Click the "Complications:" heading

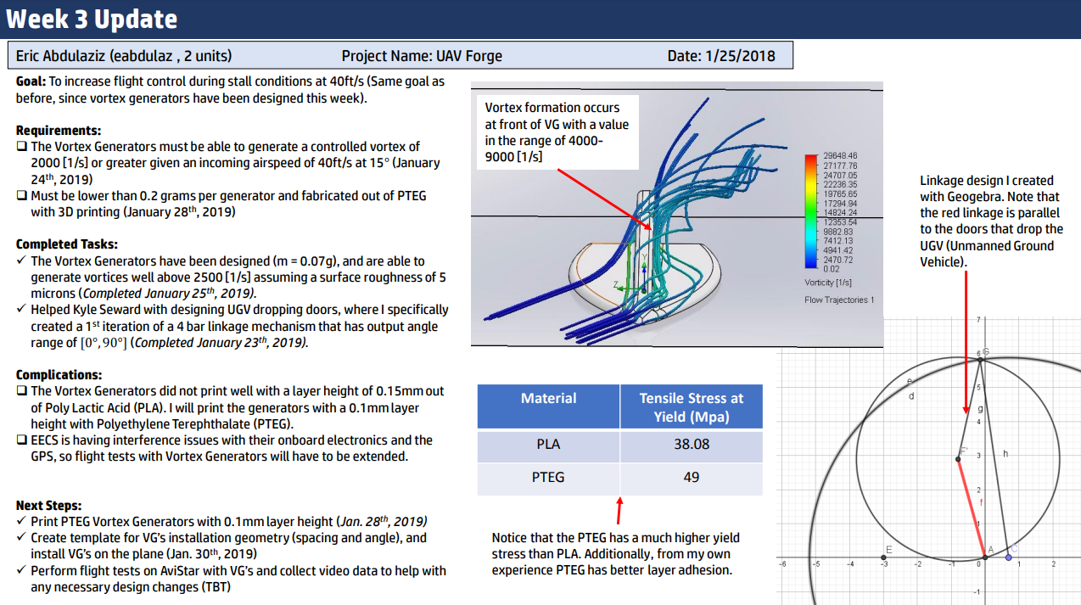[59, 375]
